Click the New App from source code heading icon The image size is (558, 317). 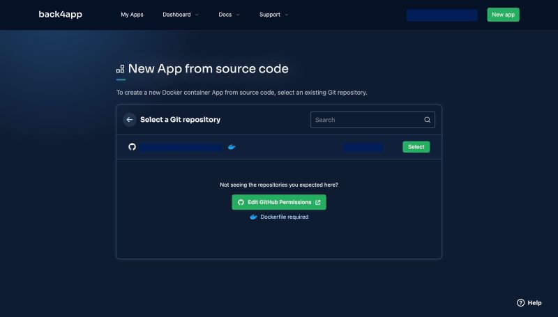click(120, 69)
